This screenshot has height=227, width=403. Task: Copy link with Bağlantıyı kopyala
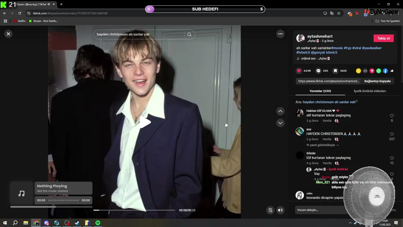pyautogui.click(x=377, y=81)
